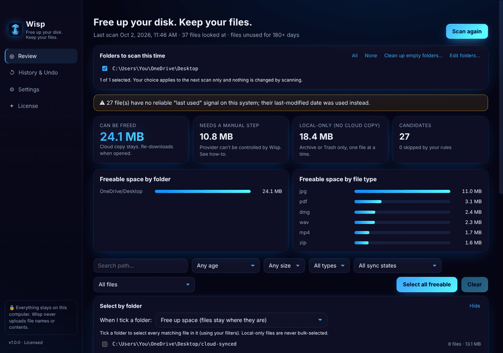Click the wav file type bar
The height and width of the screenshot is (353, 503).
(402, 222)
